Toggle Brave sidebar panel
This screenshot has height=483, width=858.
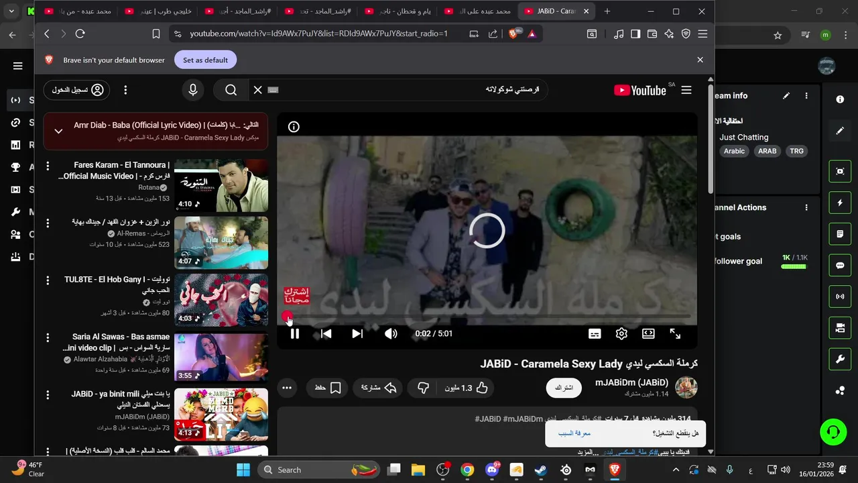pos(635,34)
